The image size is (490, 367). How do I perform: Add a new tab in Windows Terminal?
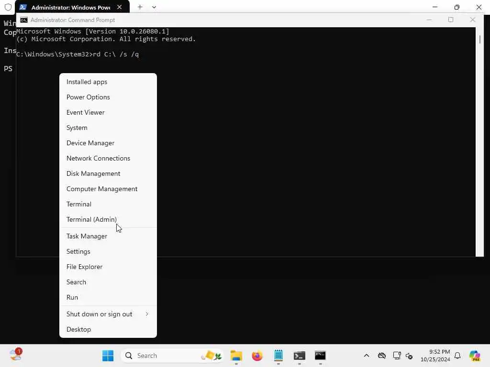click(x=140, y=7)
